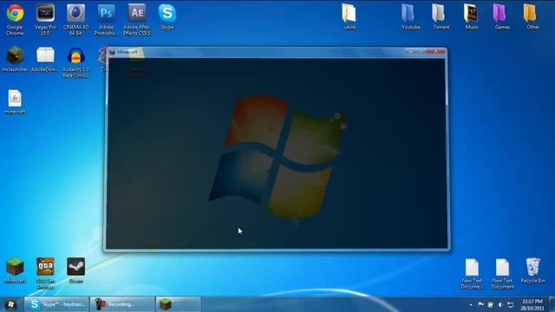Select the Adobe After Effects CS5.5 icon

coord(137,19)
